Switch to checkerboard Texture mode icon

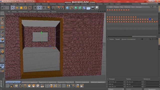2,23
